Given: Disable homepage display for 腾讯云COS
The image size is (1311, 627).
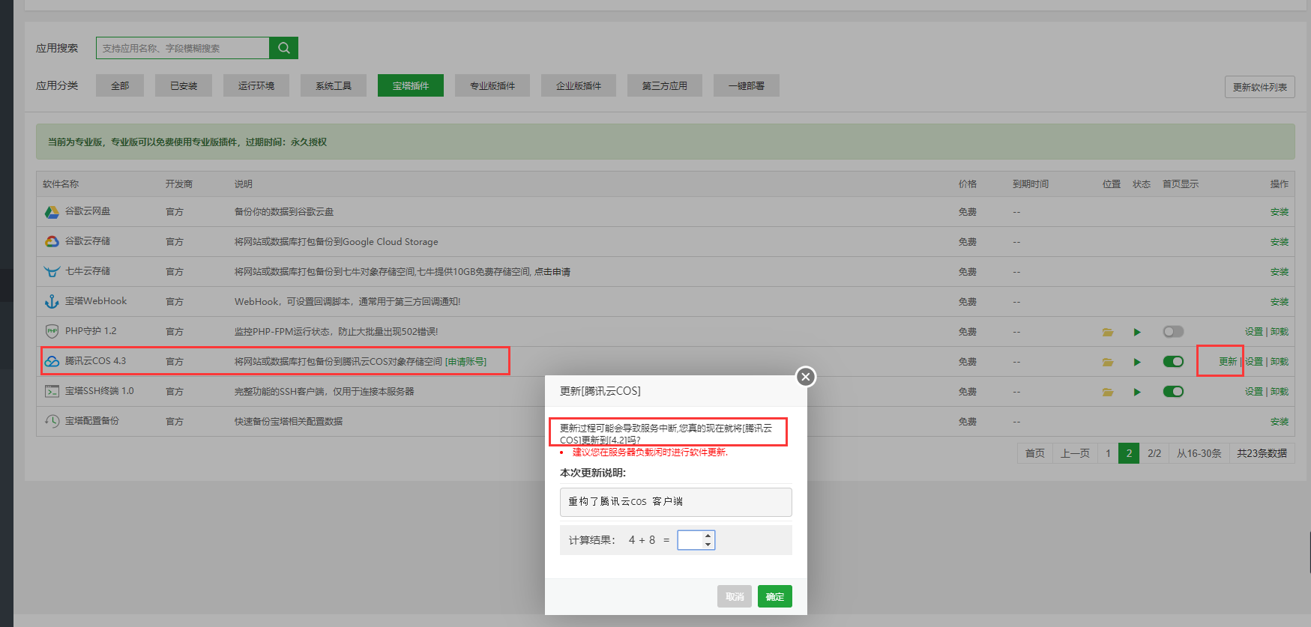Looking at the screenshot, I should click(1173, 361).
